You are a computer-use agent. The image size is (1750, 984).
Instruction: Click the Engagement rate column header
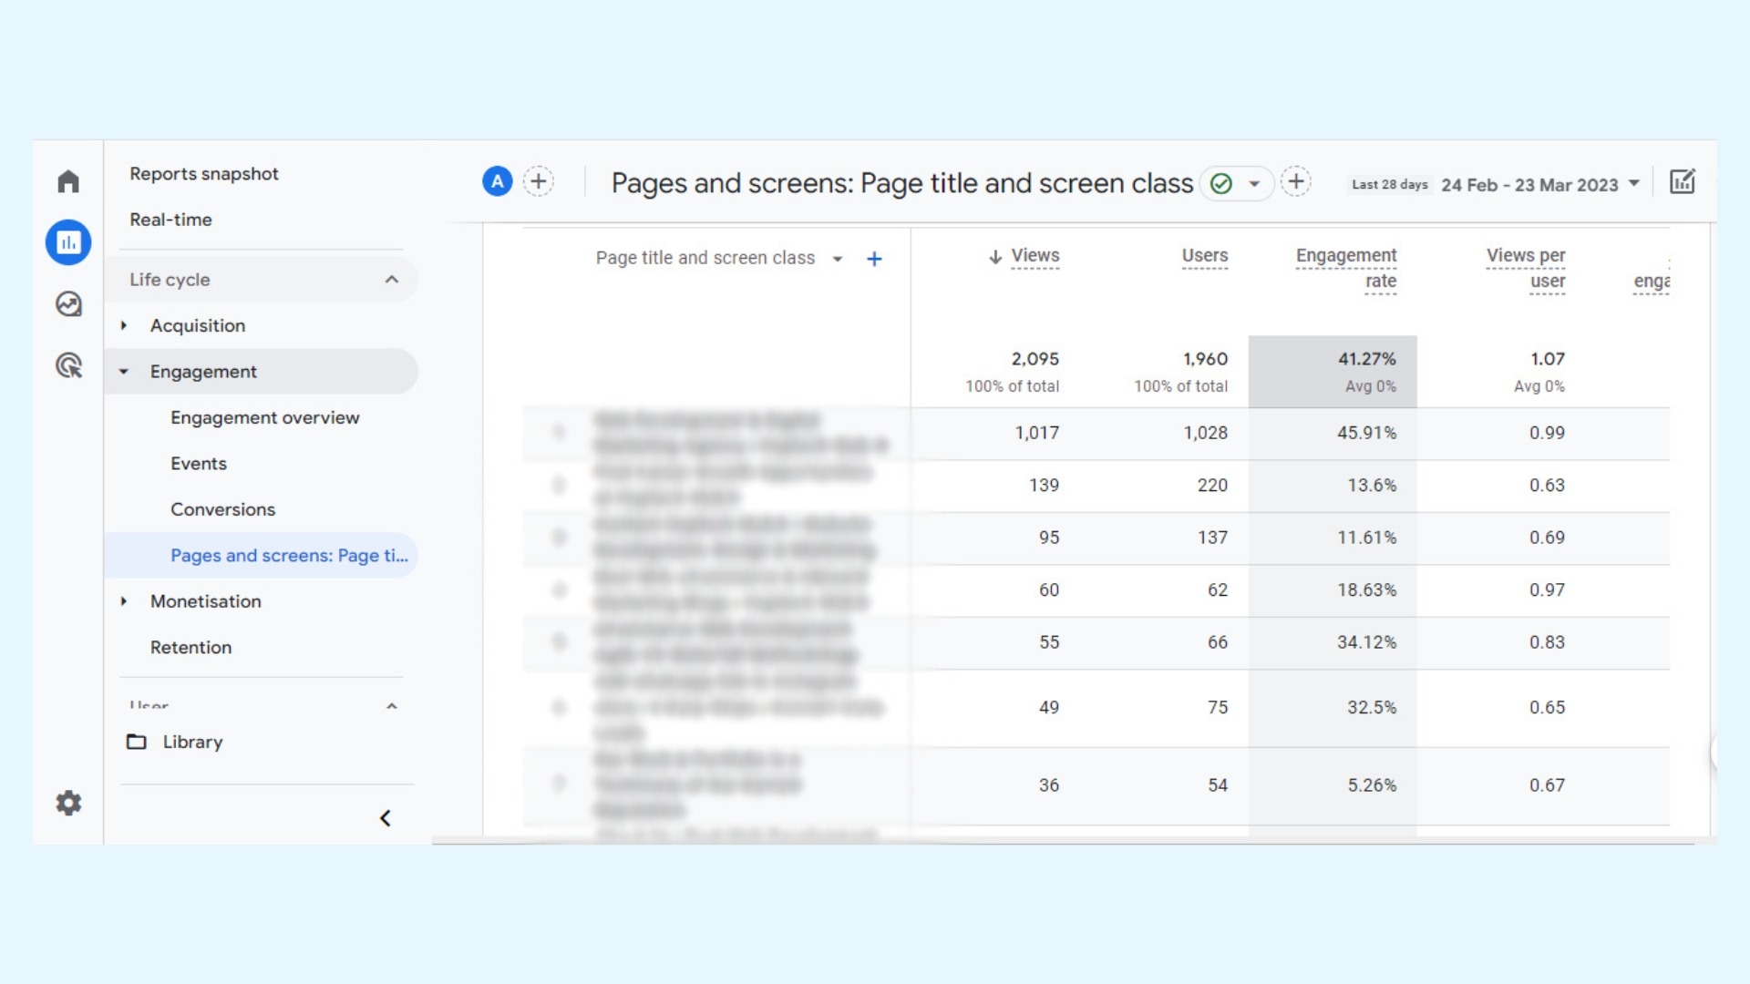1346,265
